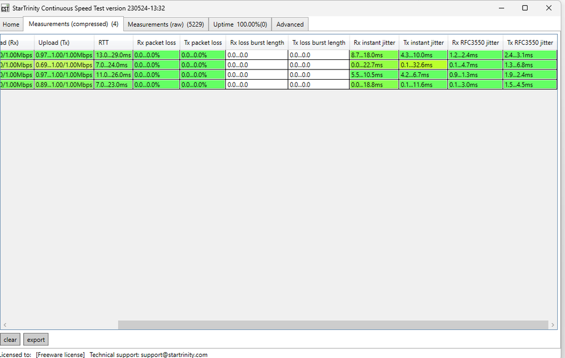Image resolution: width=565 pixels, height=358 pixels.
Task: Click the scrollbar left arrow
Action: (x=5, y=325)
